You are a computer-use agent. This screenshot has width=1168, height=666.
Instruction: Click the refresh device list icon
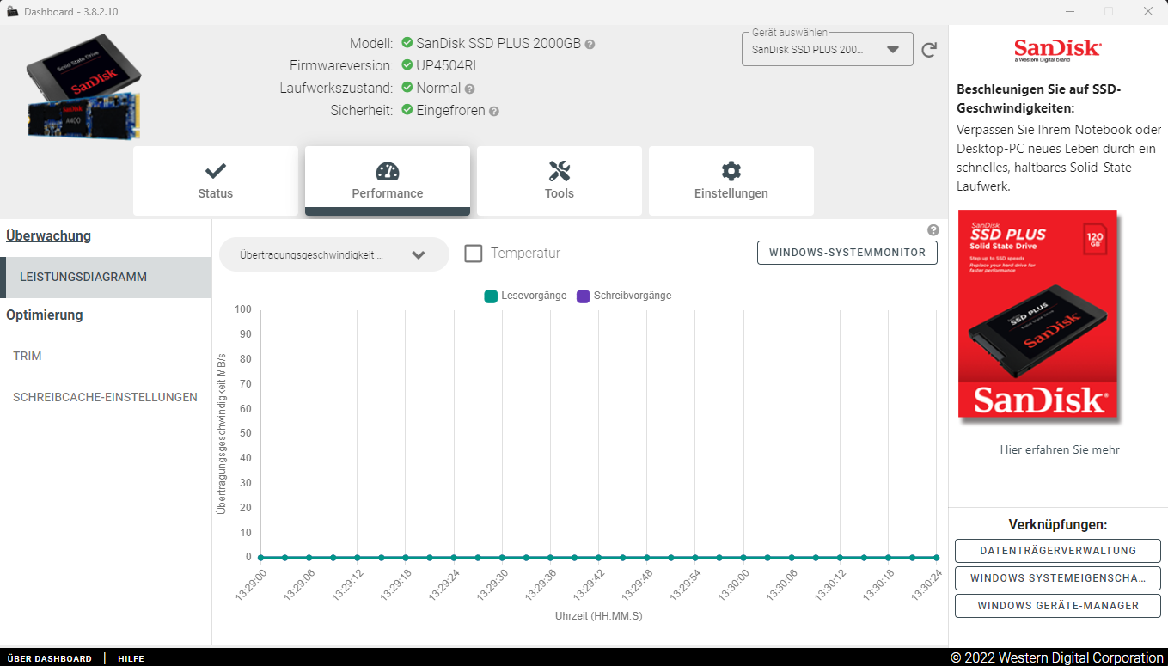click(929, 50)
